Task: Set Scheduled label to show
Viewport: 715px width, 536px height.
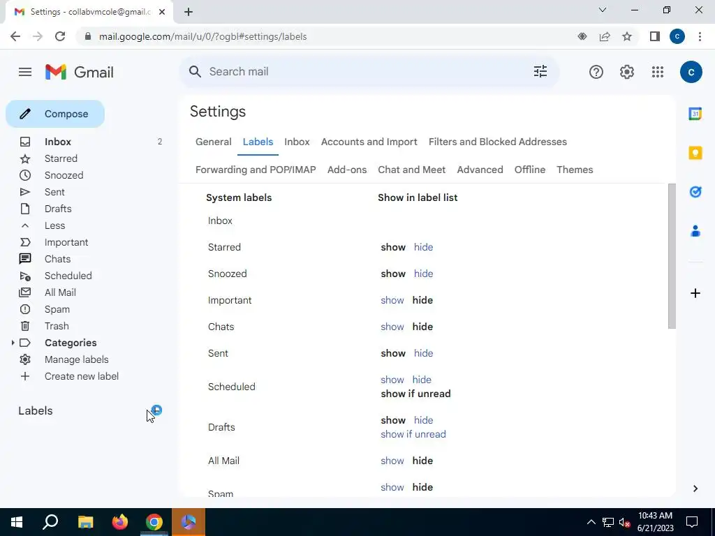Action: tap(392, 380)
